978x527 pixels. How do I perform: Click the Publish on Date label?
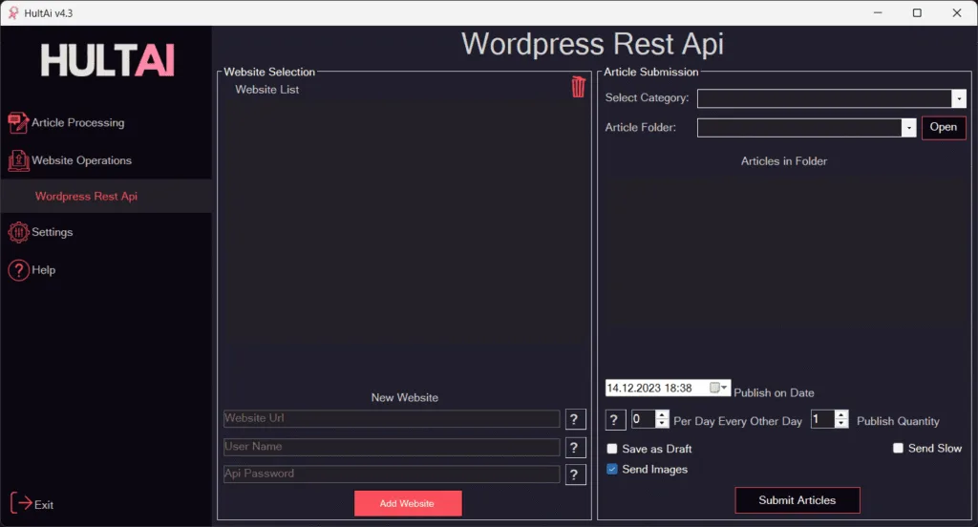pyautogui.click(x=774, y=393)
